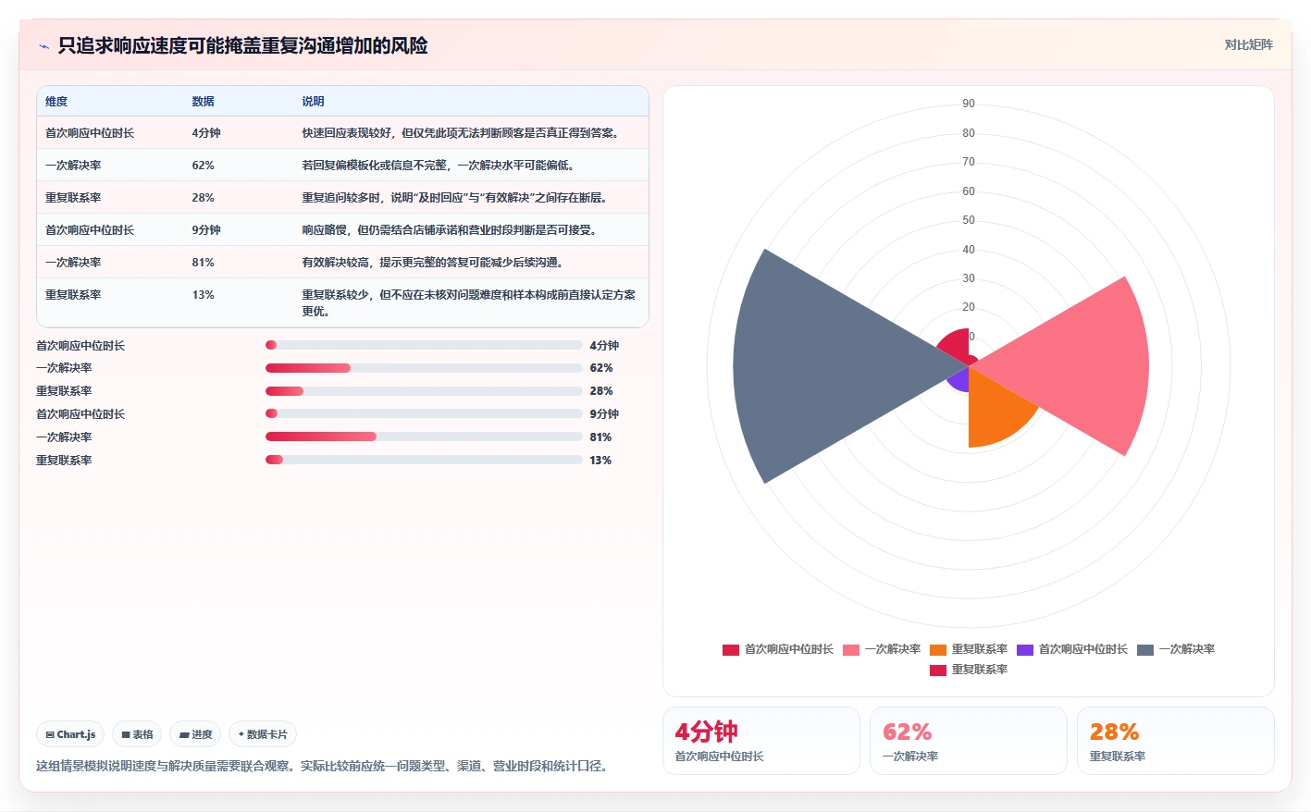Image resolution: width=1311 pixels, height=812 pixels.
Task: Click the crimson chart wedge near center
Action: pos(955,347)
